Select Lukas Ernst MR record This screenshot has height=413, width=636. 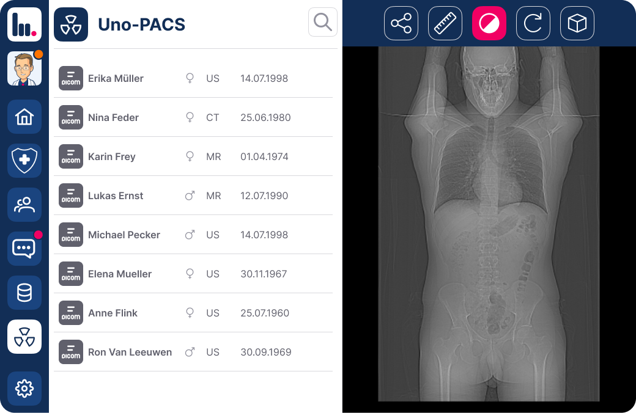pos(116,196)
